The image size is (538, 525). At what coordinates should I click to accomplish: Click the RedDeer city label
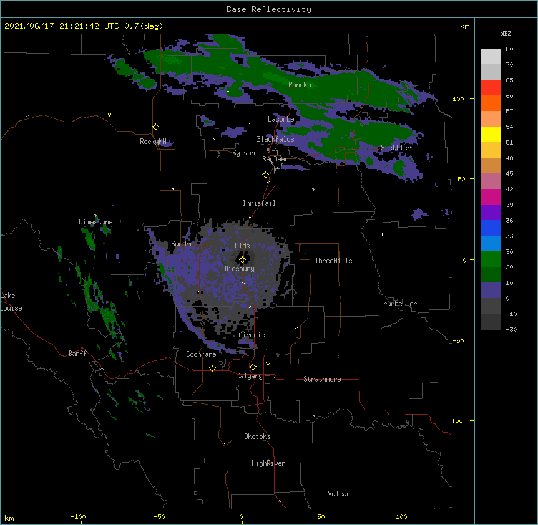coord(275,159)
